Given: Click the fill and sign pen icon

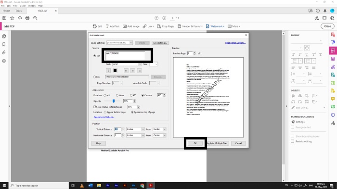Looking at the screenshot, I should (317, 18).
